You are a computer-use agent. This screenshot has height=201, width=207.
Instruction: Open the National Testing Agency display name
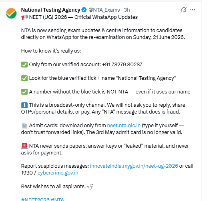50,10
